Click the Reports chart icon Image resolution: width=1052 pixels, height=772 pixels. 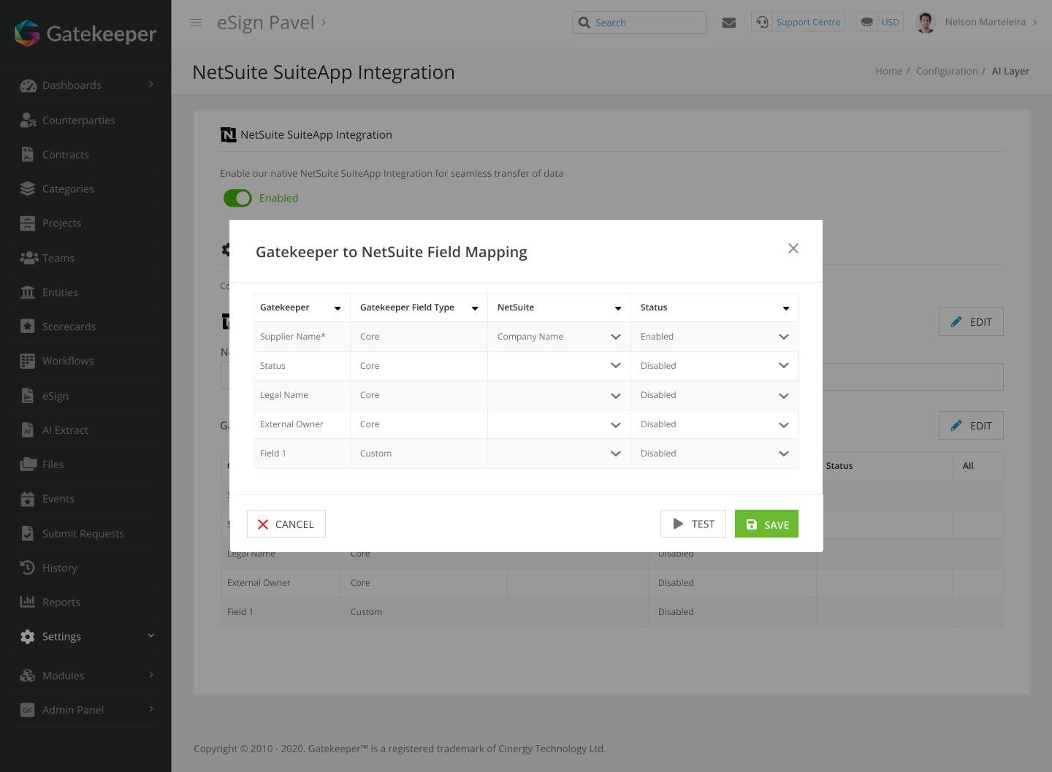pos(28,602)
